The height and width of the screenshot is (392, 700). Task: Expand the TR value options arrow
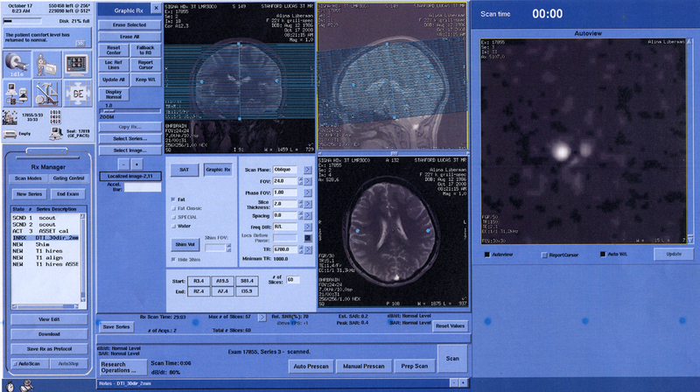pyautogui.click(x=310, y=248)
